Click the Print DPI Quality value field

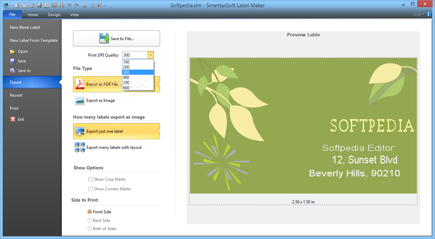[x=135, y=55]
